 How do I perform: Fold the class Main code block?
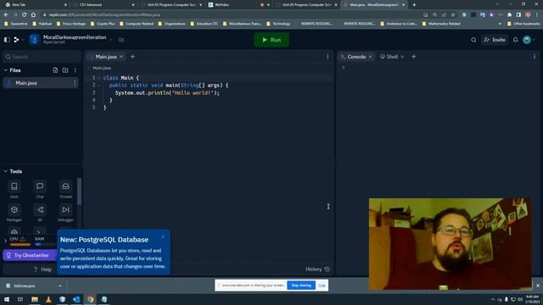[99, 78]
